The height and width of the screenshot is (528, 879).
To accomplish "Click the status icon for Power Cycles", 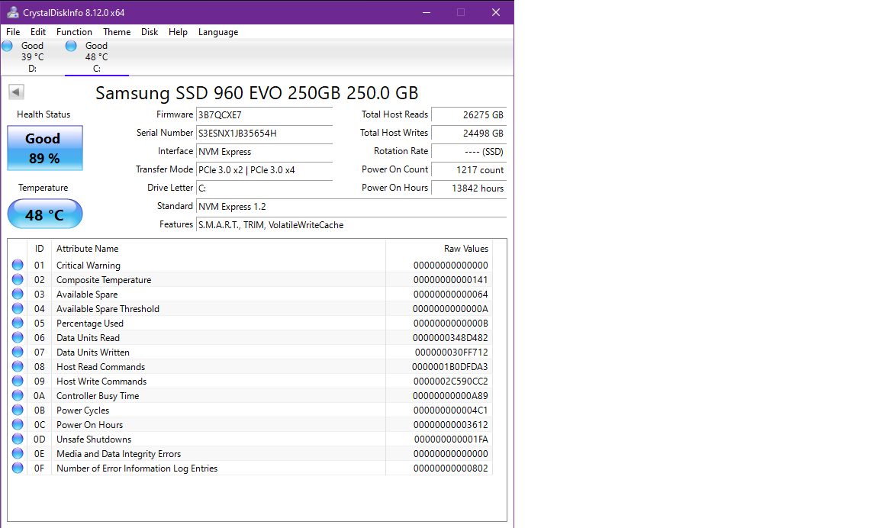I will pyautogui.click(x=18, y=410).
